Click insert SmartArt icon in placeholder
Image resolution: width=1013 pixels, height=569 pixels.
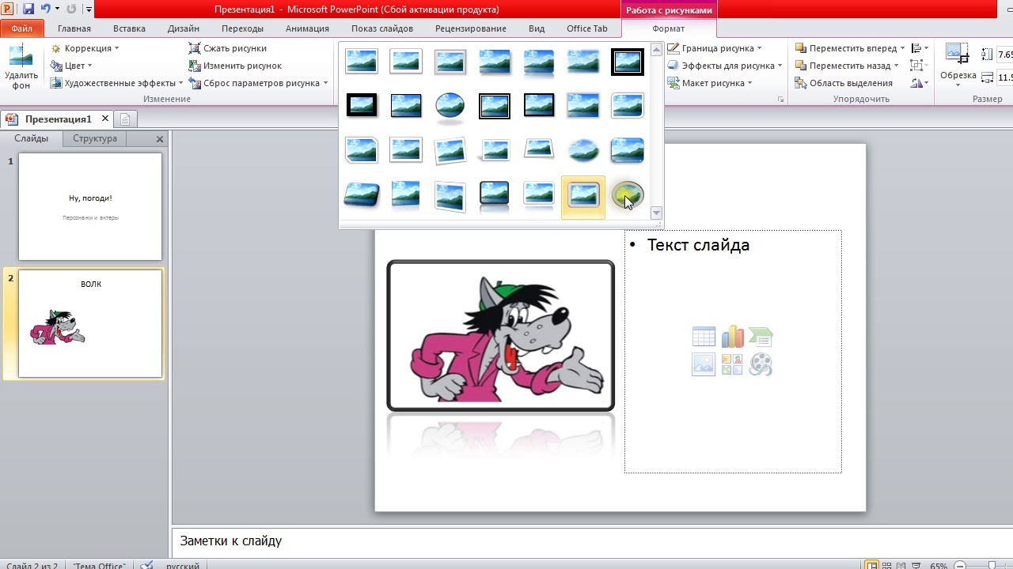pyautogui.click(x=761, y=337)
